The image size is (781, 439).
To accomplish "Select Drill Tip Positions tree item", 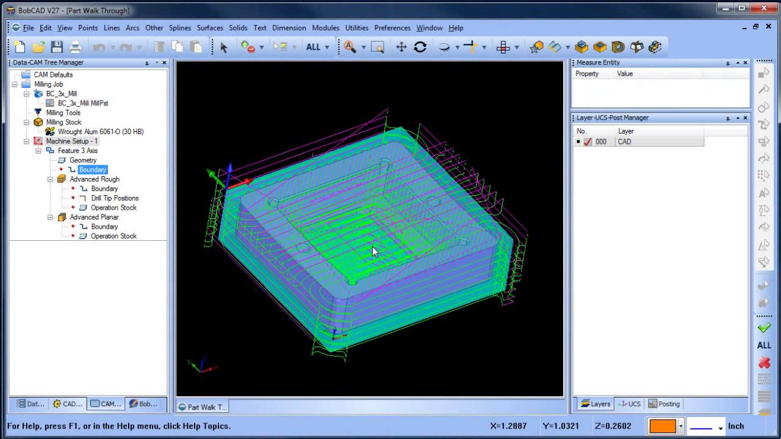I will [115, 198].
